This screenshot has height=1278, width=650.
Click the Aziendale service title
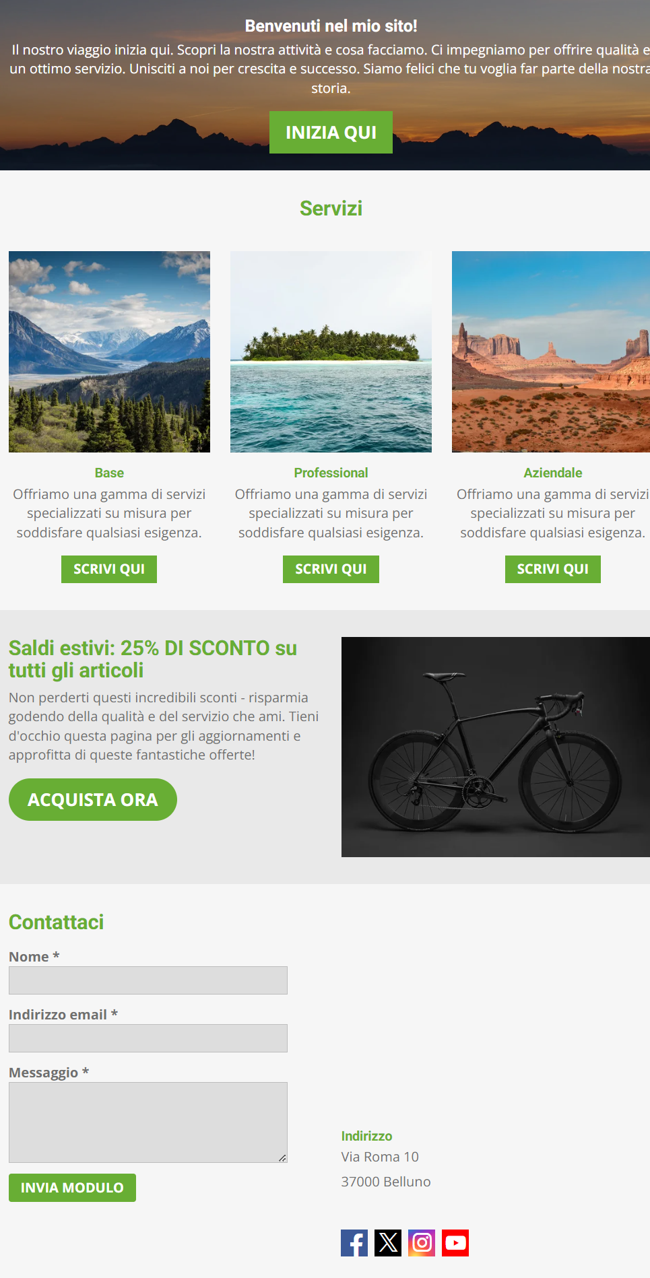tap(553, 473)
